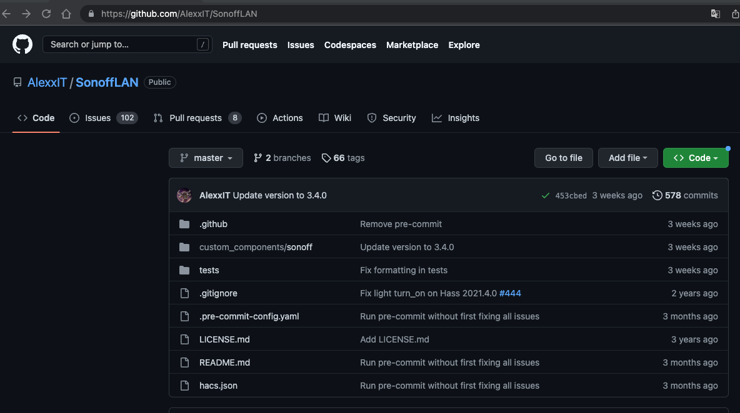Image resolution: width=740 pixels, height=413 pixels.
Task: Open the SonoffLAN repository link
Action: 107,82
